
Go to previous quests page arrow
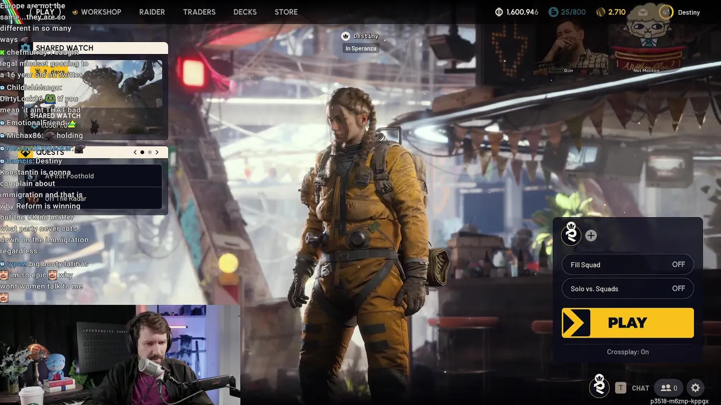(135, 152)
